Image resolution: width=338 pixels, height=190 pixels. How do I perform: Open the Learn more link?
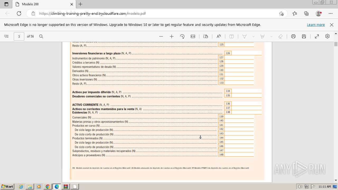[x=316, y=25]
